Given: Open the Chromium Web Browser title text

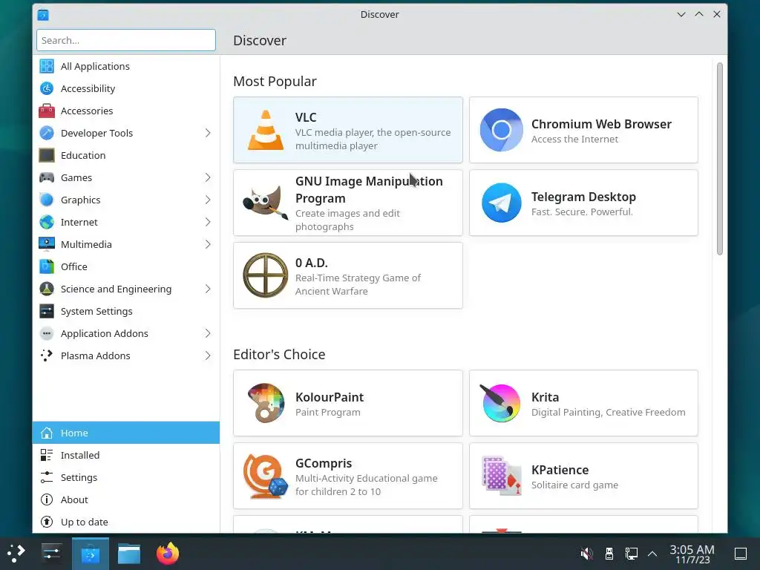Looking at the screenshot, I should click(x=601, y=124).
